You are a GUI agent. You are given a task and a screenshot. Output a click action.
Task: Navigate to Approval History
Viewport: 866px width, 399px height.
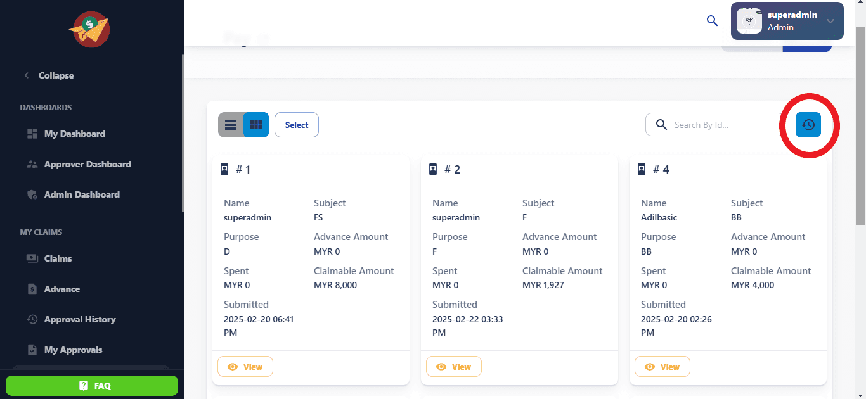click(x=79, y=319)
